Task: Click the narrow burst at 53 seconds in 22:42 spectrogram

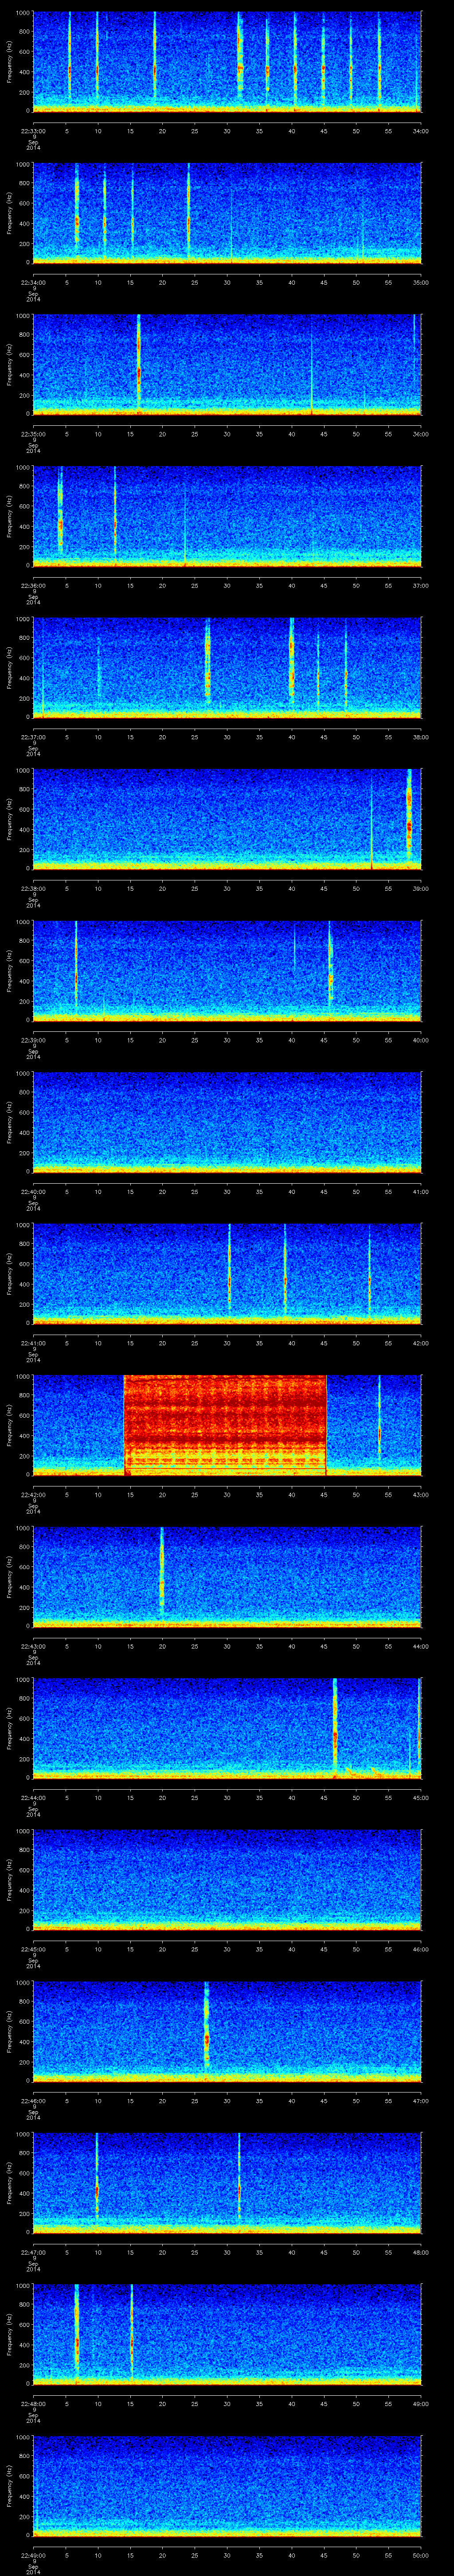Action: pyautogui.click(x=379, y=1430)
